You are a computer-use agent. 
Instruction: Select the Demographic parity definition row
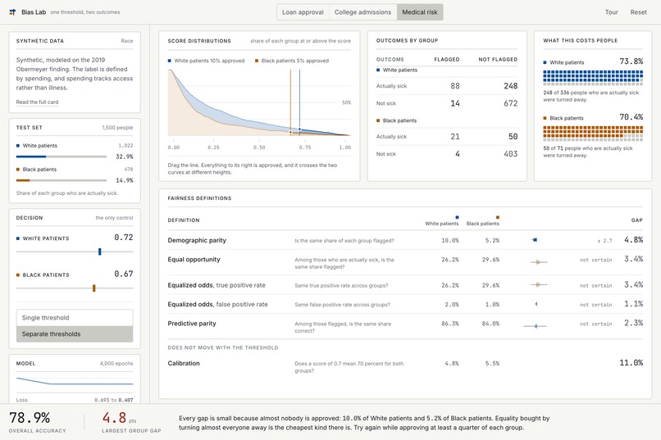point(405,240)
